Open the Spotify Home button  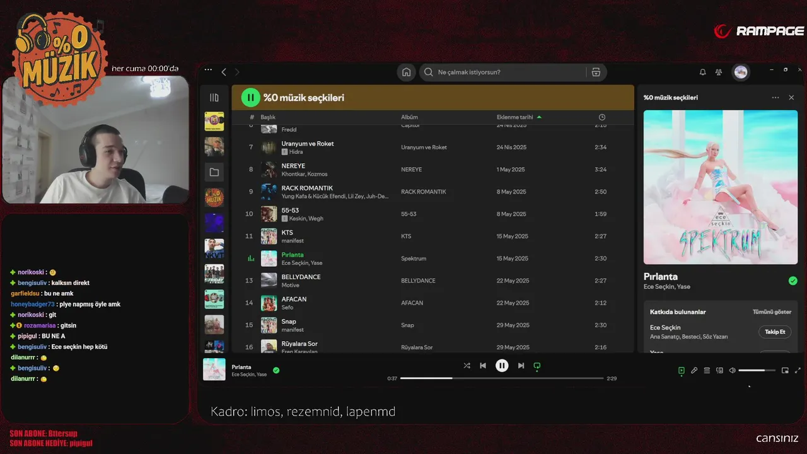coord(407,72)
